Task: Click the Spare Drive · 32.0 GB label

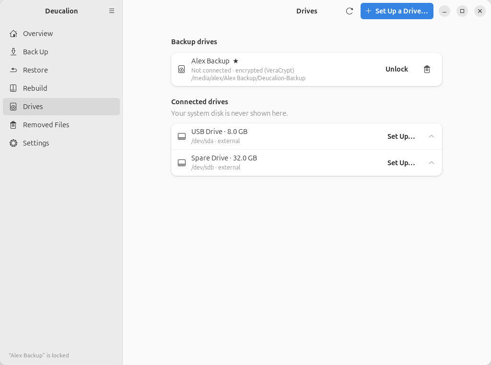Action: coord(224,158)
